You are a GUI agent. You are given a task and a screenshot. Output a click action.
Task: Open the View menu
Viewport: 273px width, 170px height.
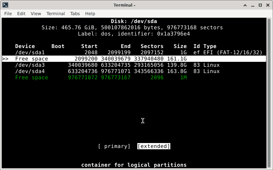pos(36,13)
